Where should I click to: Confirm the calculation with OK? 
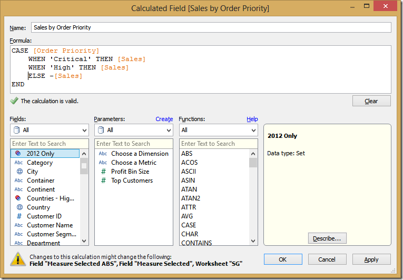tap(283, 259)
